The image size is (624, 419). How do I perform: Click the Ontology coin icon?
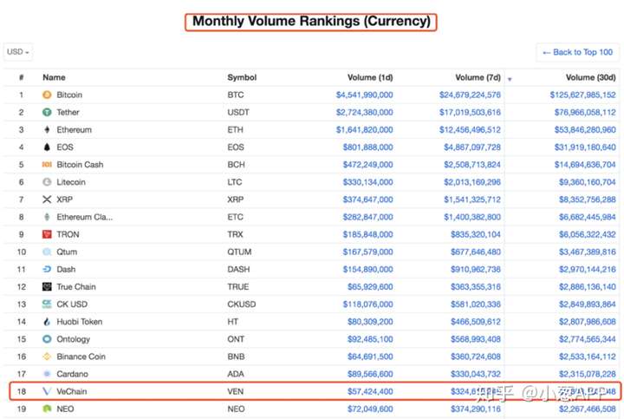(x=47, y=339)
